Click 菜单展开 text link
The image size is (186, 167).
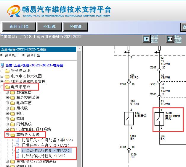(11, 55)
